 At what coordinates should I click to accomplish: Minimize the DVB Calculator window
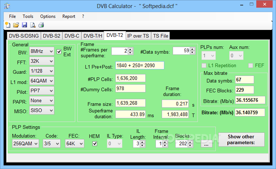[x=242, y=5]
